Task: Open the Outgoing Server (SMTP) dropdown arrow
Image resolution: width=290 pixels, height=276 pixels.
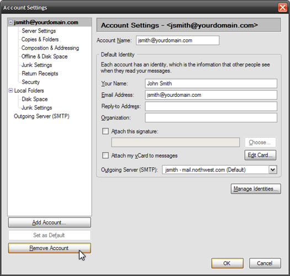Action: [273, 169]
